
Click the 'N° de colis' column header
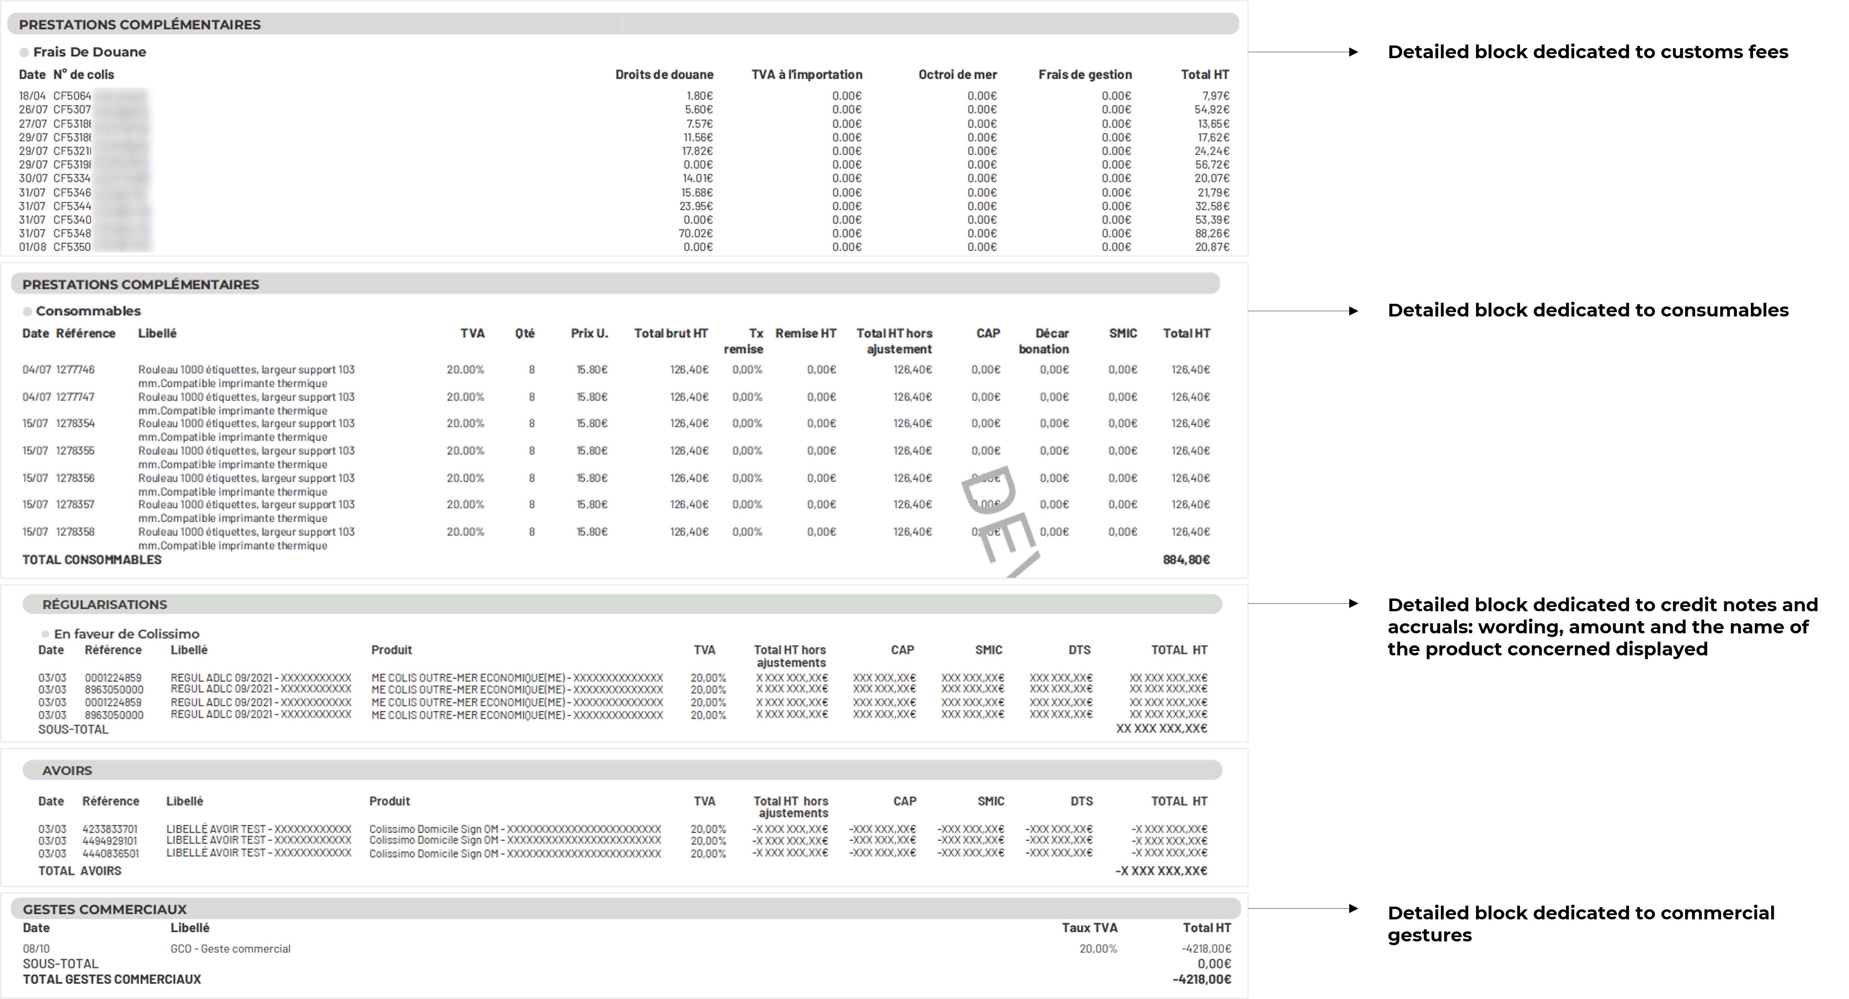[x=83, y=75]
